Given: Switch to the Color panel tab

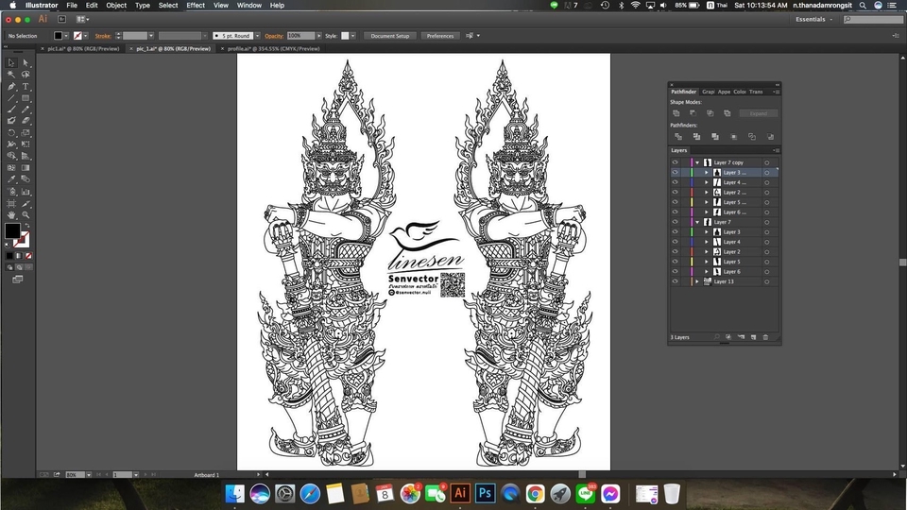Looking at the screenshot, I should pyautogui.click(x=740, y=92).
